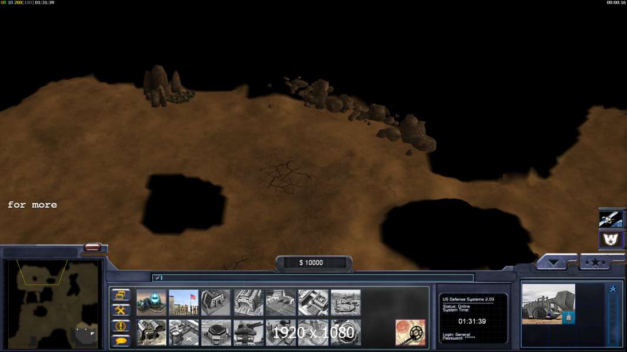
Task: Build the gun turret defense structure
Action: (248, 332)
